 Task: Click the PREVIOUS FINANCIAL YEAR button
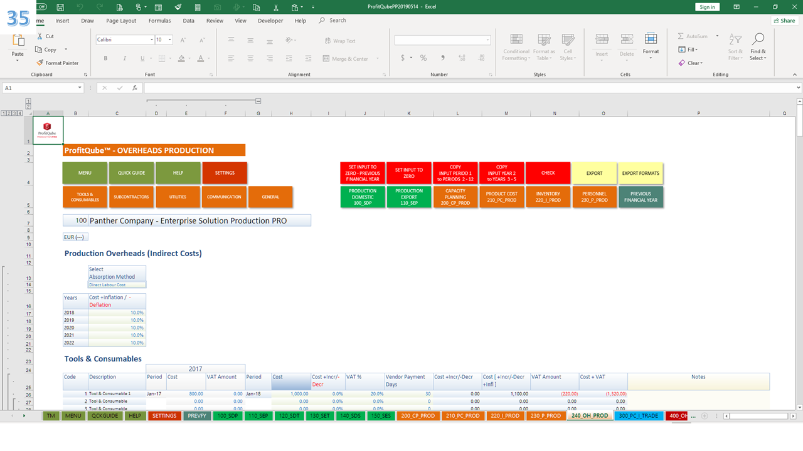(641, 197)
